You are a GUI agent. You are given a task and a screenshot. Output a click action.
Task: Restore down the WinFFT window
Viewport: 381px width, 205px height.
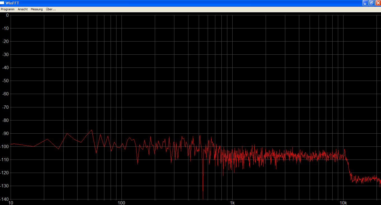372,3
